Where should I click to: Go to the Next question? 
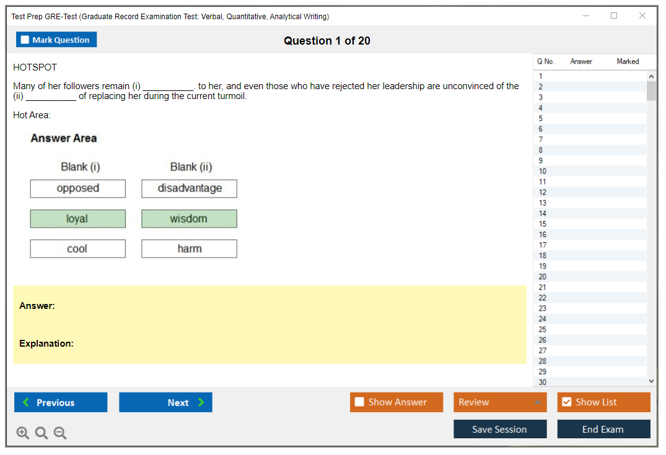click(x=165, y=402)
